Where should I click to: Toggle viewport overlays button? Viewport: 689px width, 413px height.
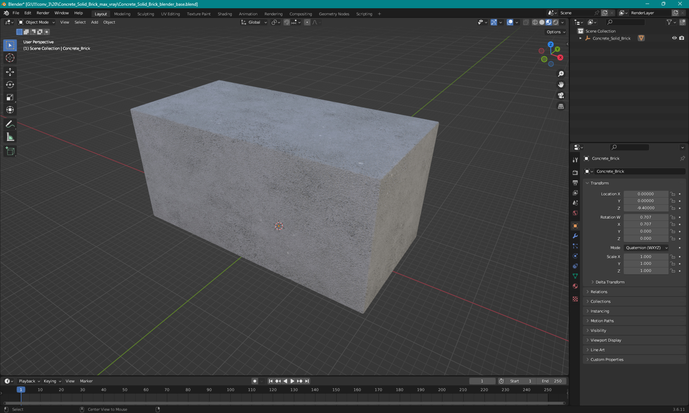[510, 22]
